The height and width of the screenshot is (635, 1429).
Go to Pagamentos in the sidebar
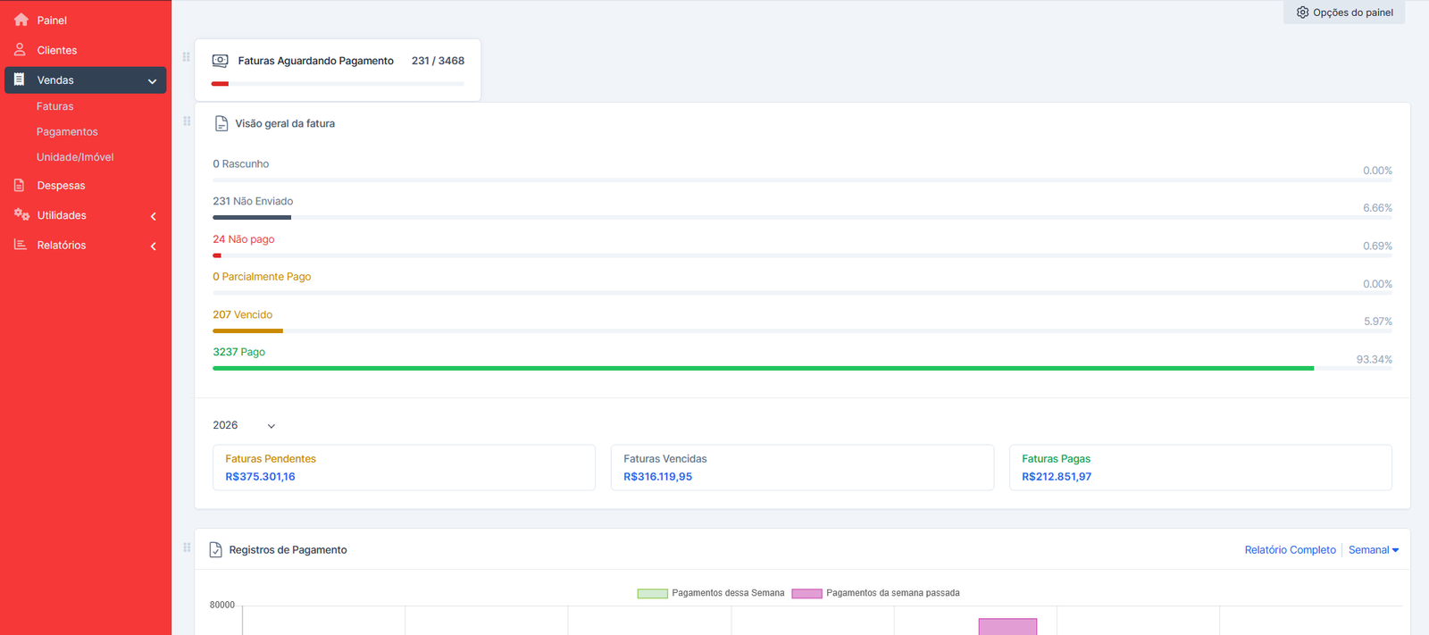(67, 132)
